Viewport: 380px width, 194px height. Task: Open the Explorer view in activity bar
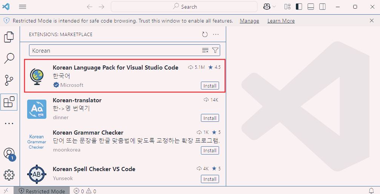pos(9,37)
